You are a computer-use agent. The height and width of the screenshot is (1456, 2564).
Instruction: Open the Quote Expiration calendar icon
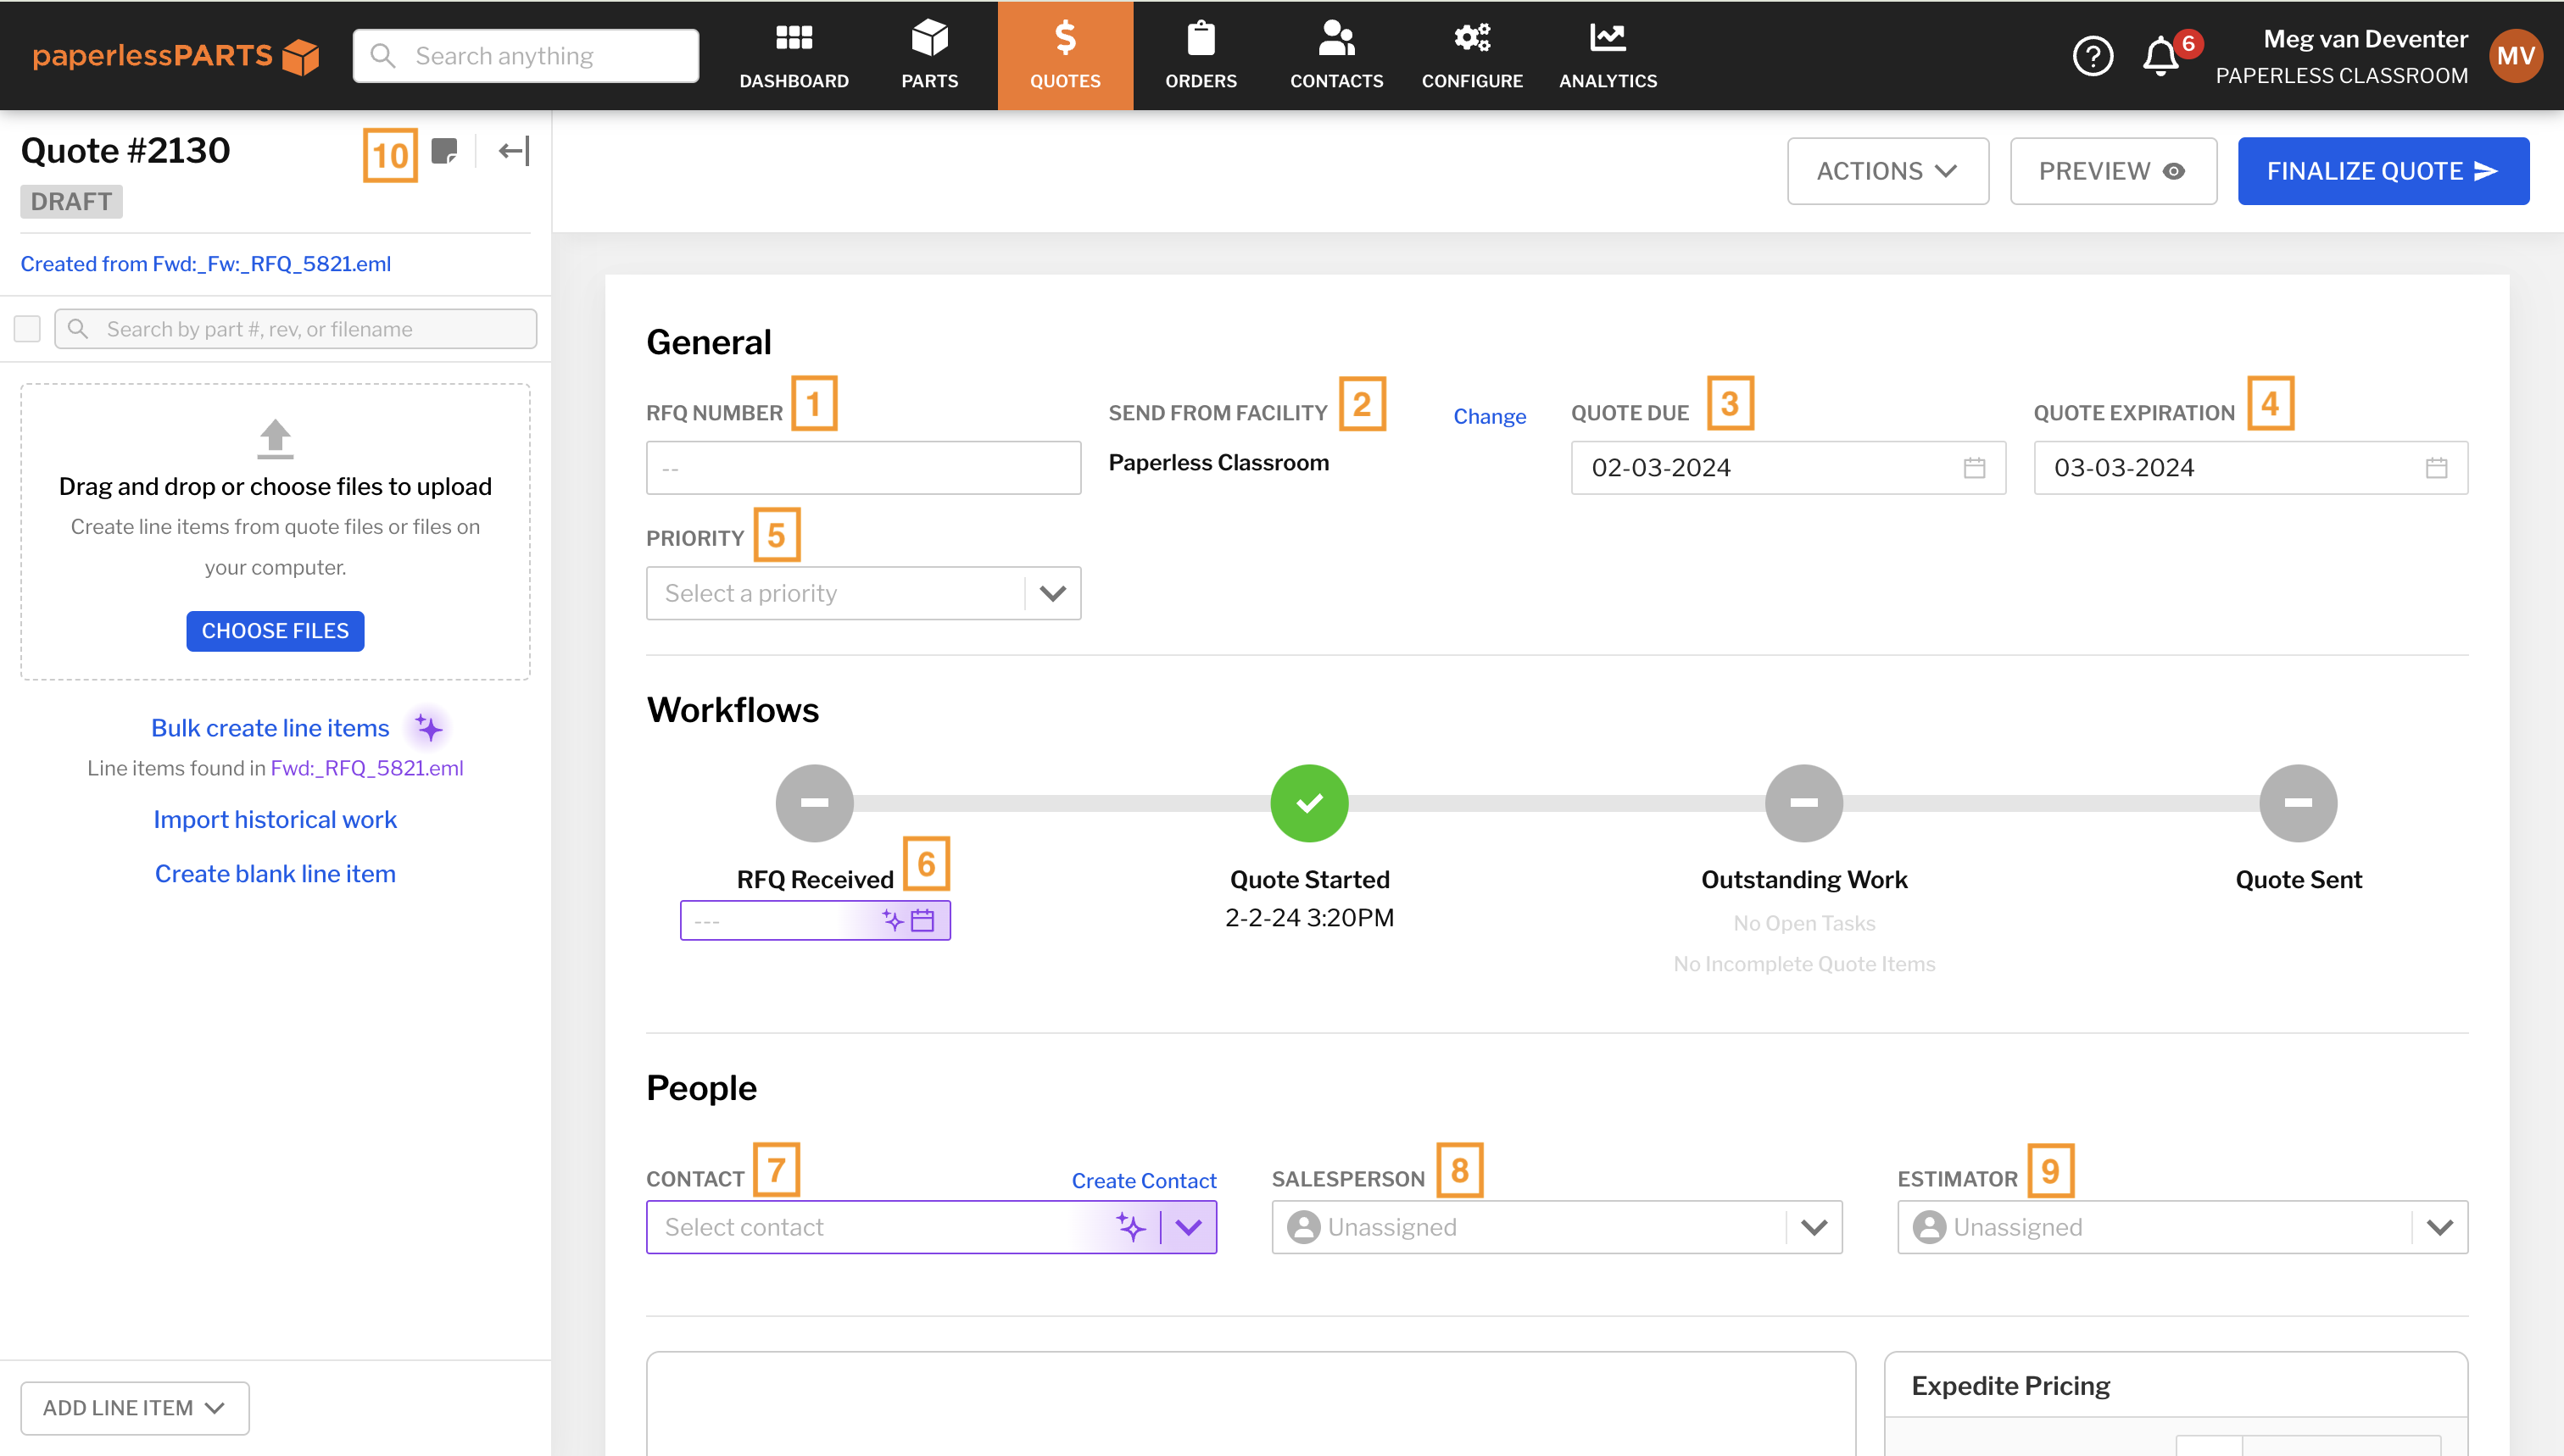coord(2436,468)
